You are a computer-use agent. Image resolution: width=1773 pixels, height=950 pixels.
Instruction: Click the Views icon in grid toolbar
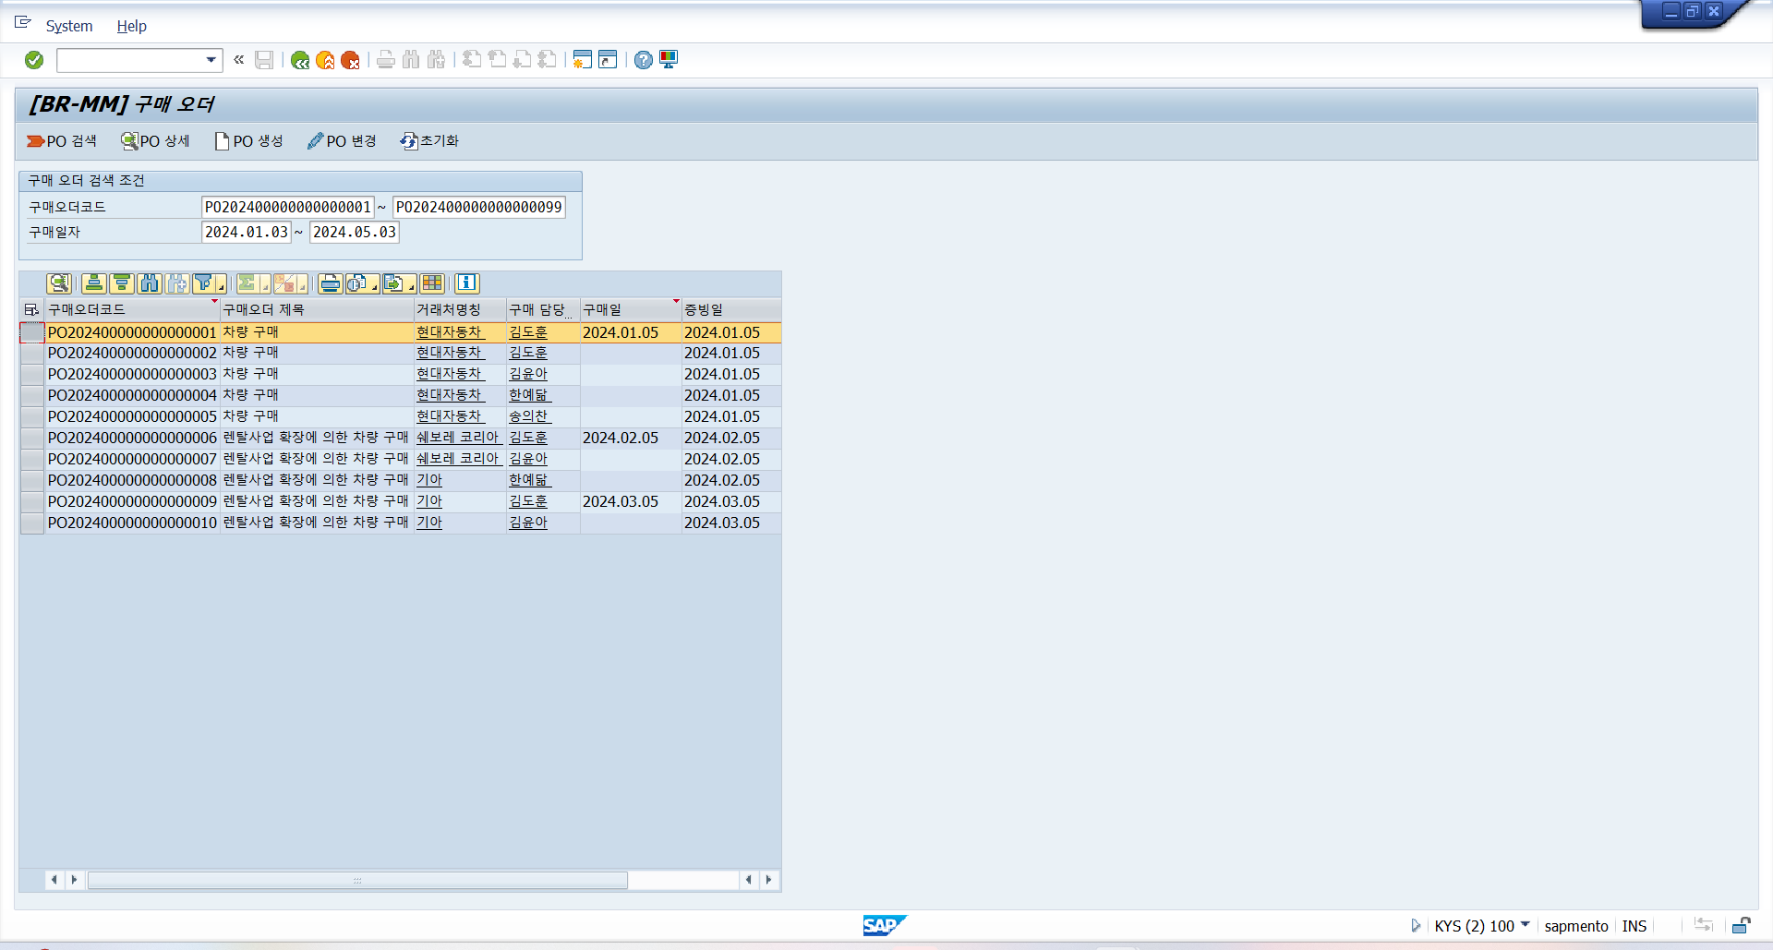click(357, 283)
